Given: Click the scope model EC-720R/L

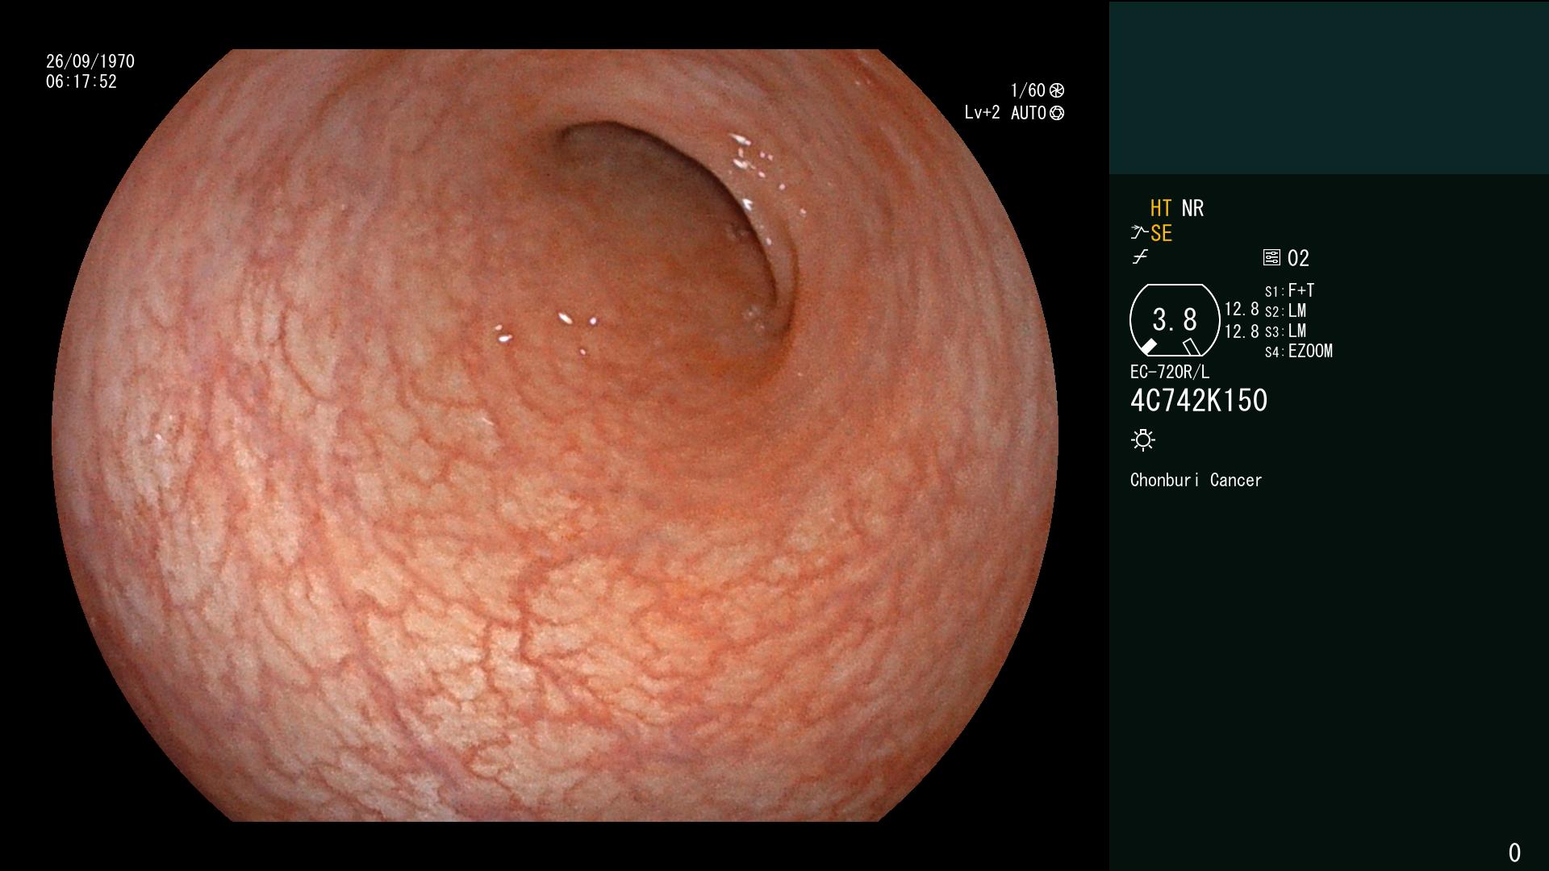Looking at the screenshot, I should point(1170,372).
